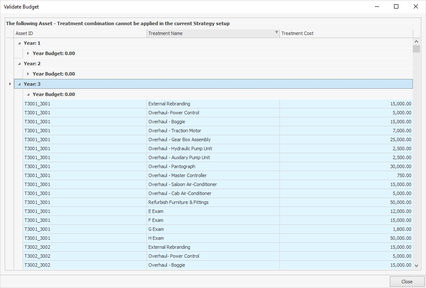This screenshot has width=426, height=288.
Task: Click the G Exam treatment cell
Action: tap(213, 230)
